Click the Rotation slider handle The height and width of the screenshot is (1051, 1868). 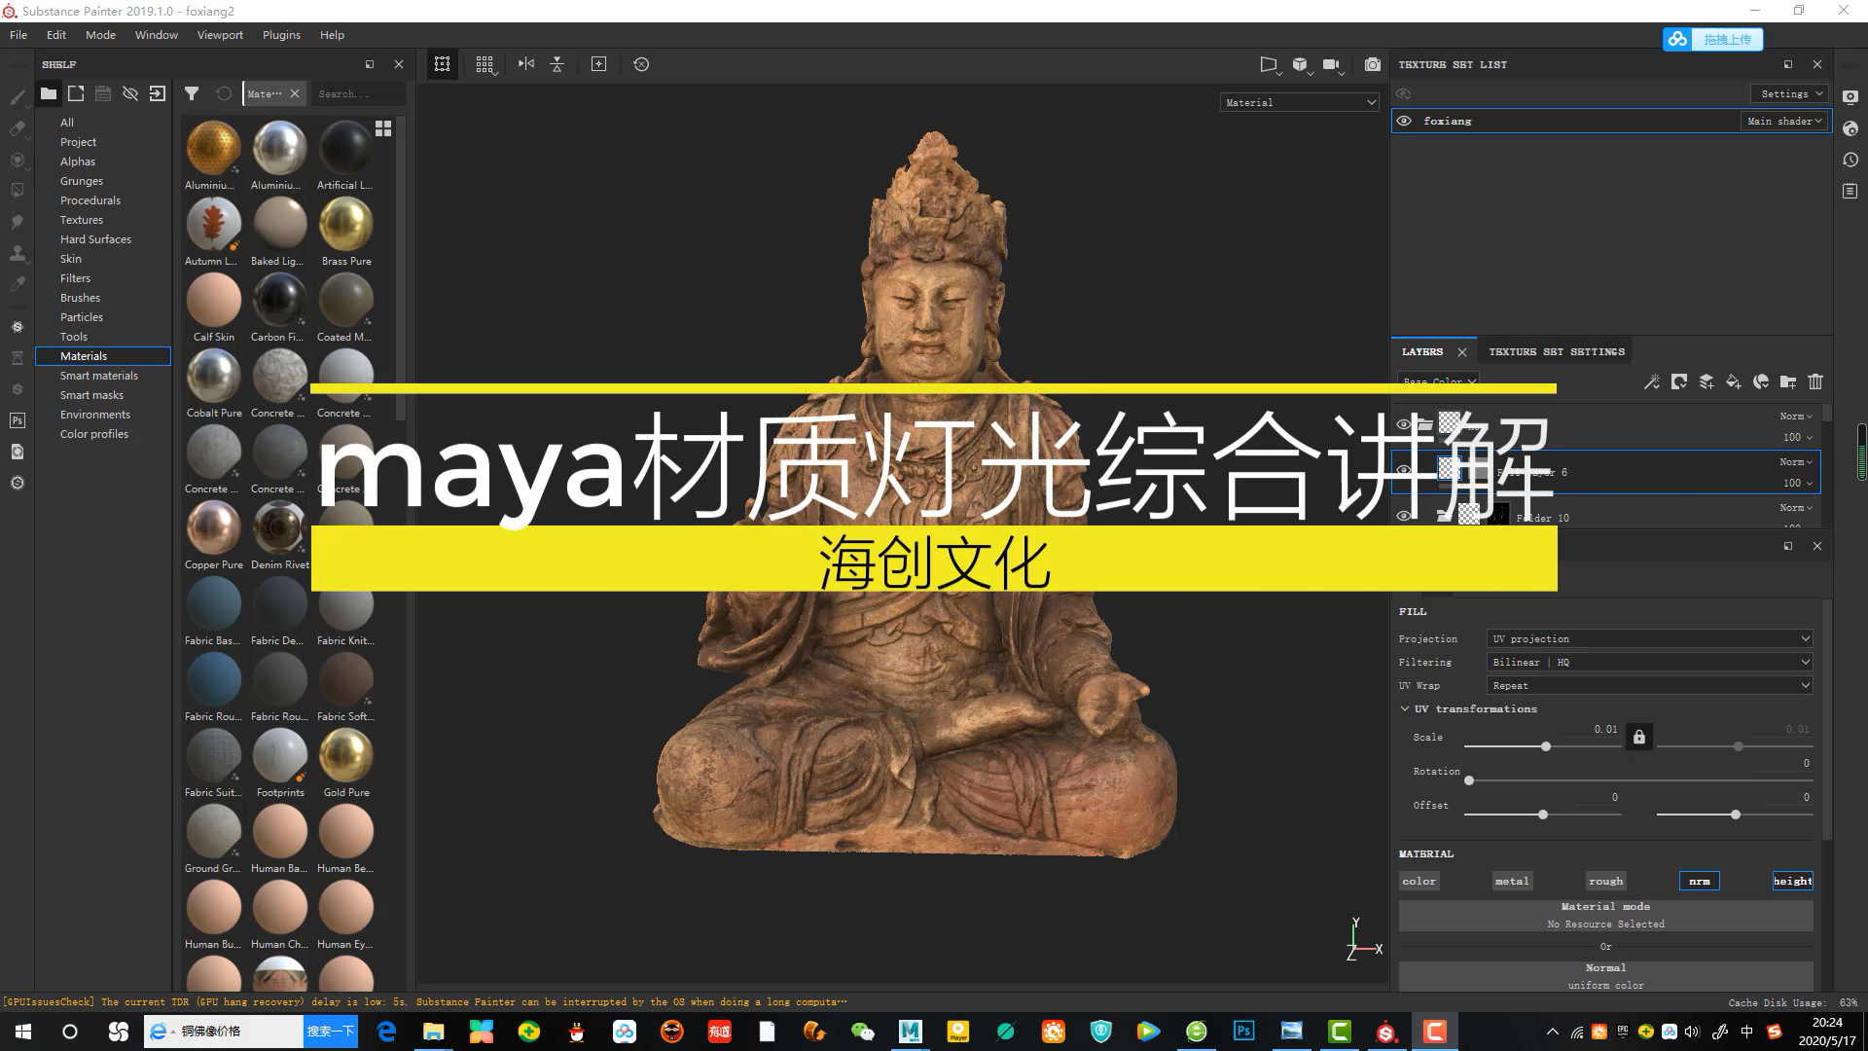pos(1469,780)
